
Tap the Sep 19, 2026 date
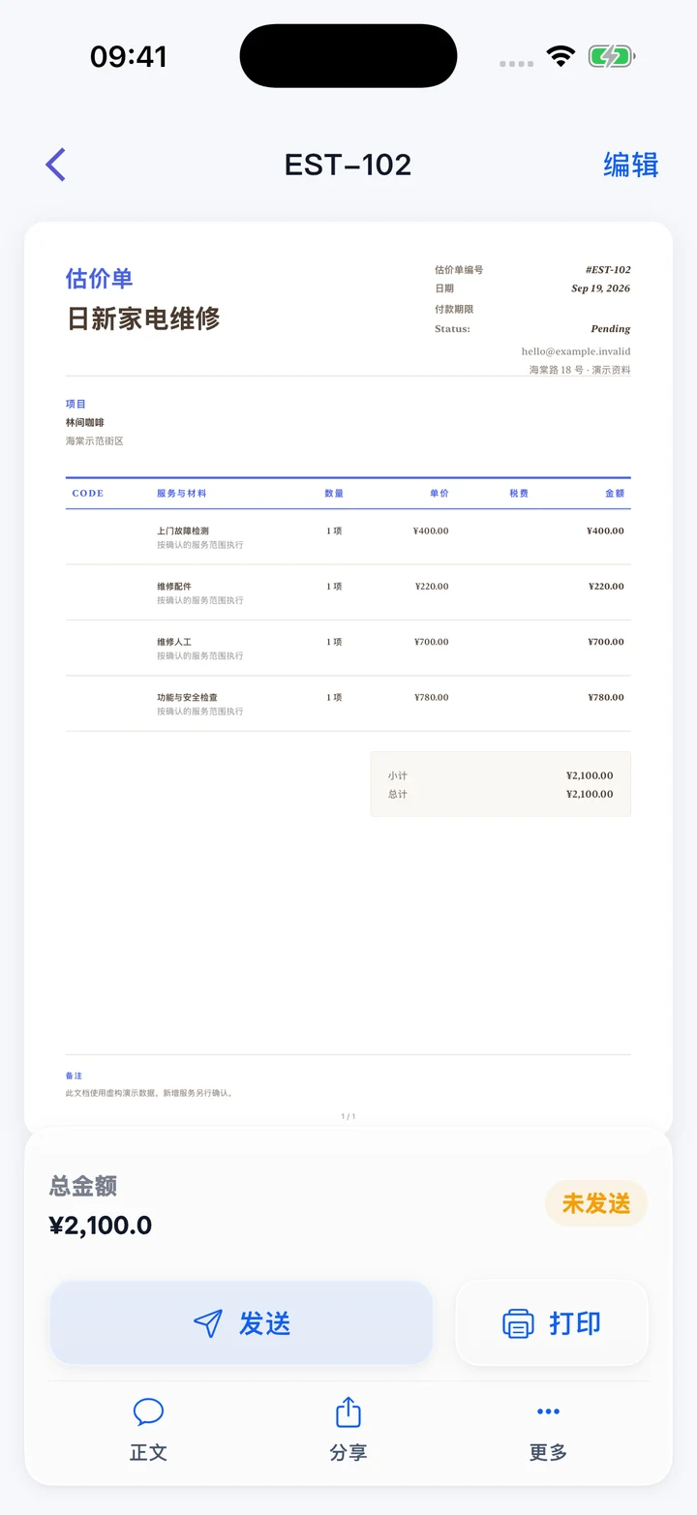pos(601,288)
